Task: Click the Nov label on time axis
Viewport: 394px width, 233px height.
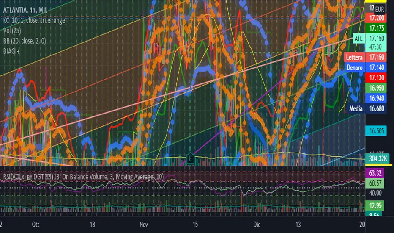Action: 144,225
